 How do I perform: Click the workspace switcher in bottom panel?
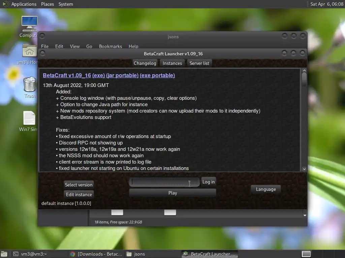(306, 254)
